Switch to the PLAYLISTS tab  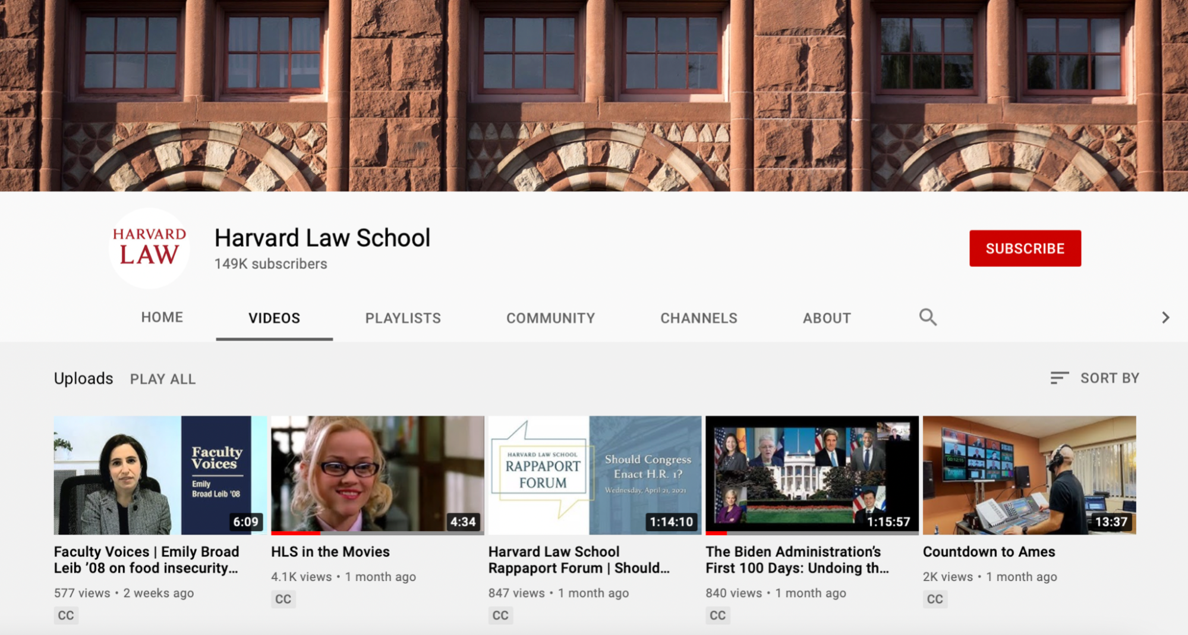[403, 317]
